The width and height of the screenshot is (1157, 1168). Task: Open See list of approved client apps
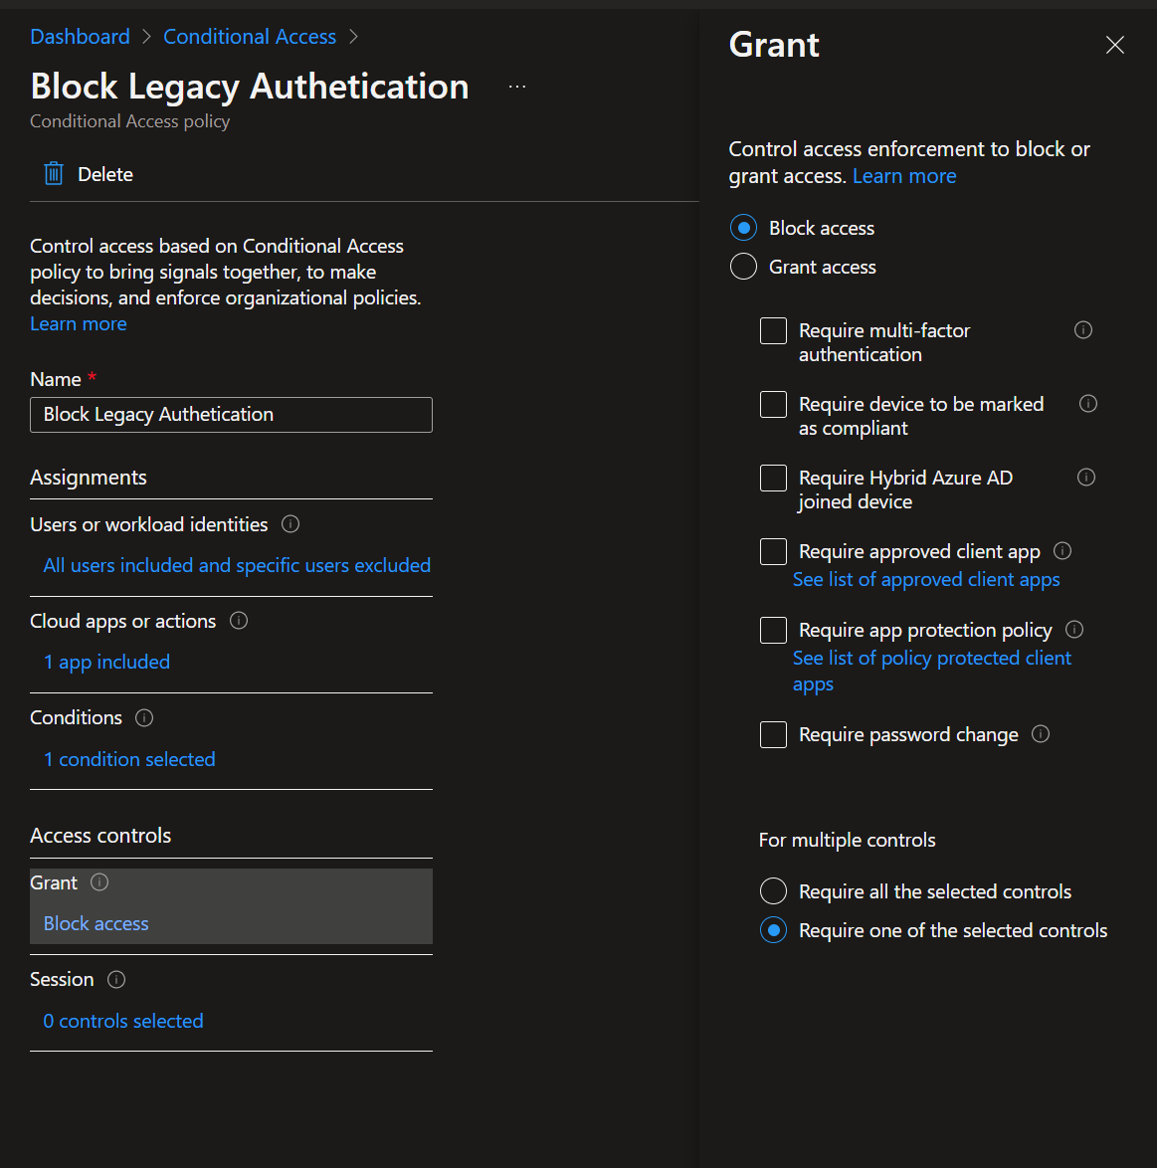[926, 580]
